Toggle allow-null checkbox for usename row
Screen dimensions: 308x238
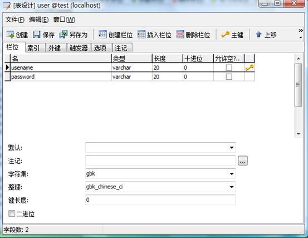click(229, 67)
